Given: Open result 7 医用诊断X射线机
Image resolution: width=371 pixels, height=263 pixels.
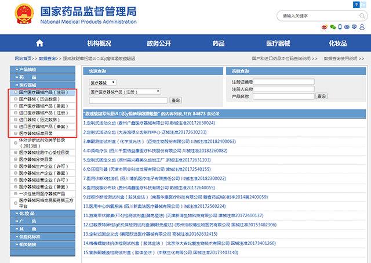Looking at the screenshot, I should coord(155,178).
